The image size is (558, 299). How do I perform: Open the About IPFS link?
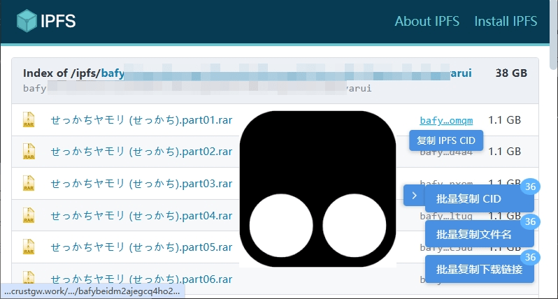click(x=427, y=22)
